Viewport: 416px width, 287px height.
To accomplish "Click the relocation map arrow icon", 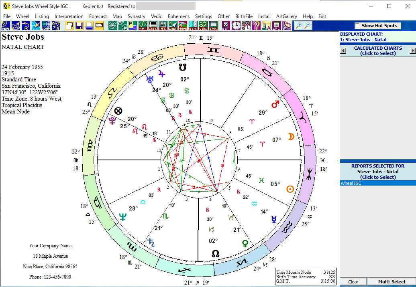I will pyautogui.click(x=36, y=26).
